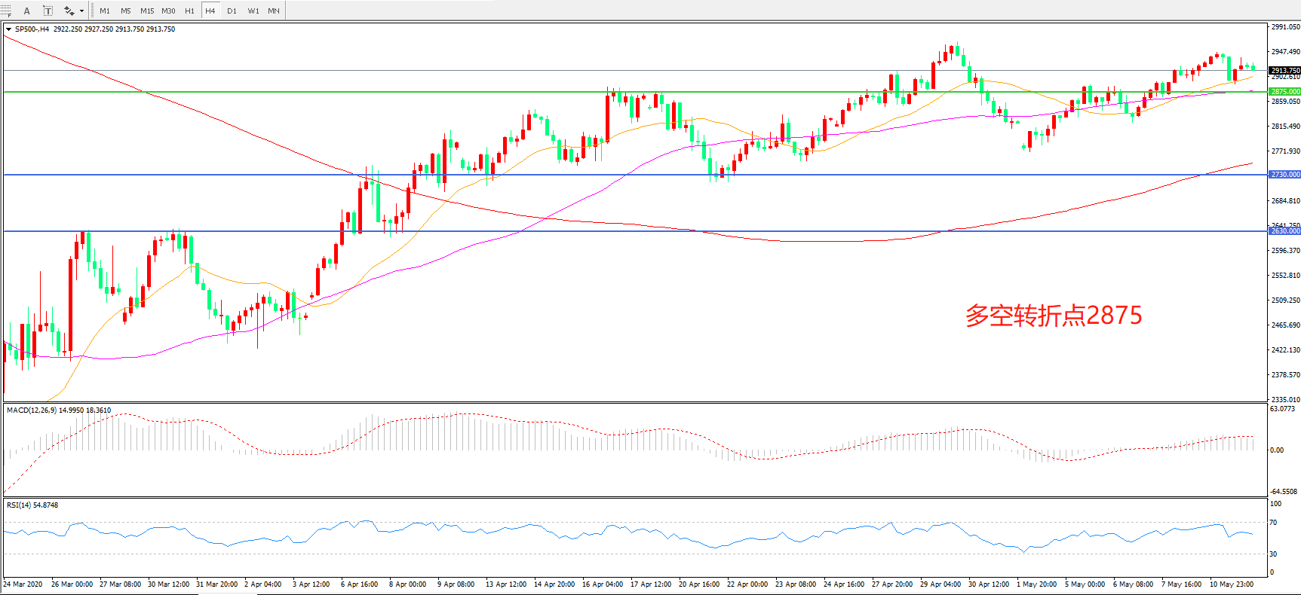Change chart to D1 daily timeframe
Viewport: 1301px width, 595px height.
pyautogui.click(x=232, y=11)
